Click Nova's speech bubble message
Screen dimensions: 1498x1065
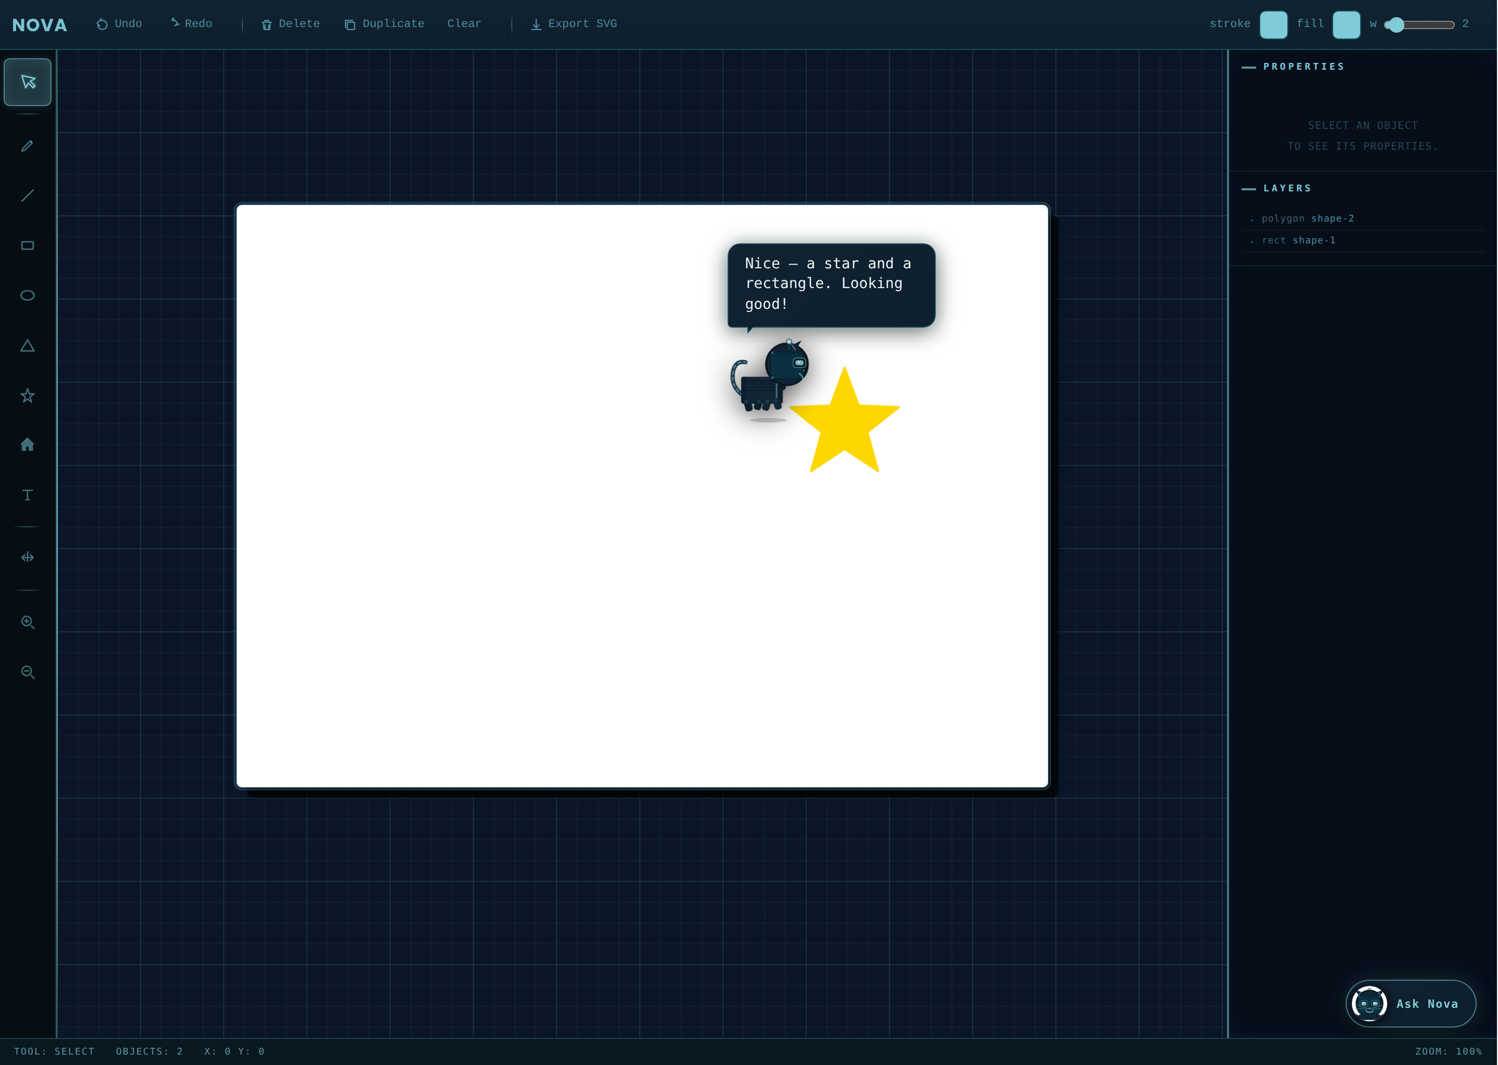coord(831,284)
